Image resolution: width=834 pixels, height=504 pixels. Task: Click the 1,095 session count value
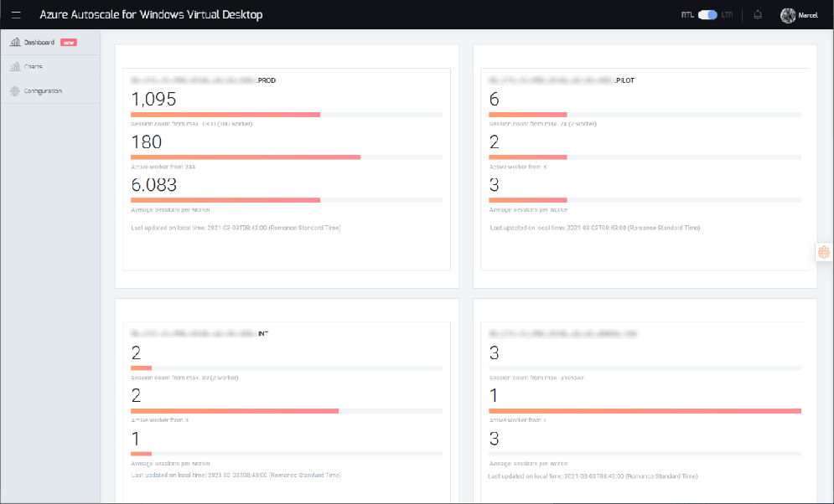[x=153, y=100]
